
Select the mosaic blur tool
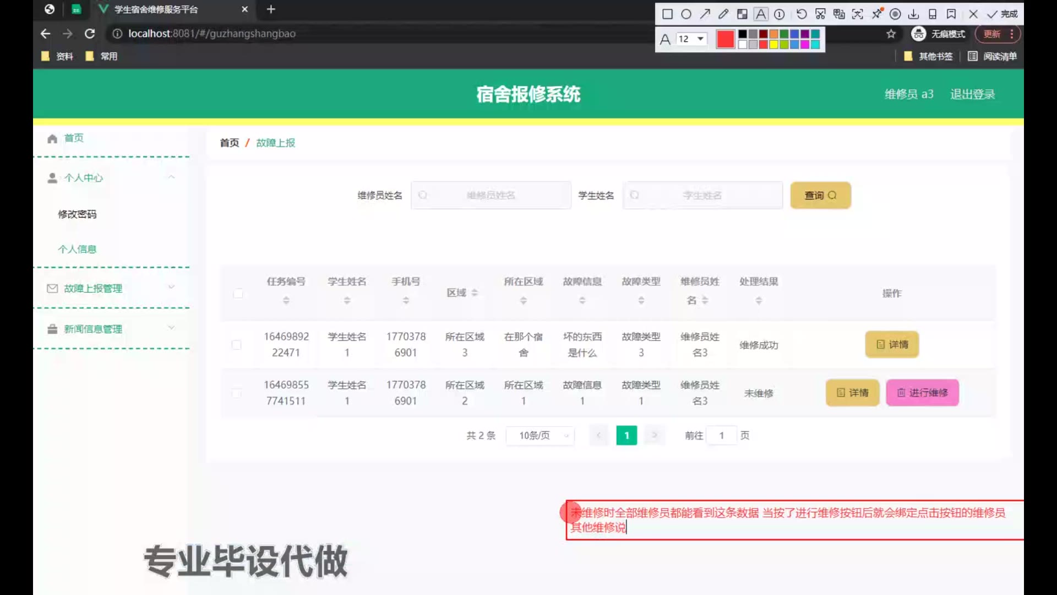coord(742,14)
